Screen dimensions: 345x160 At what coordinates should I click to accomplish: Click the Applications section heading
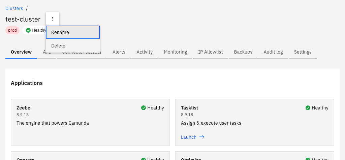[x=27, y=83]
